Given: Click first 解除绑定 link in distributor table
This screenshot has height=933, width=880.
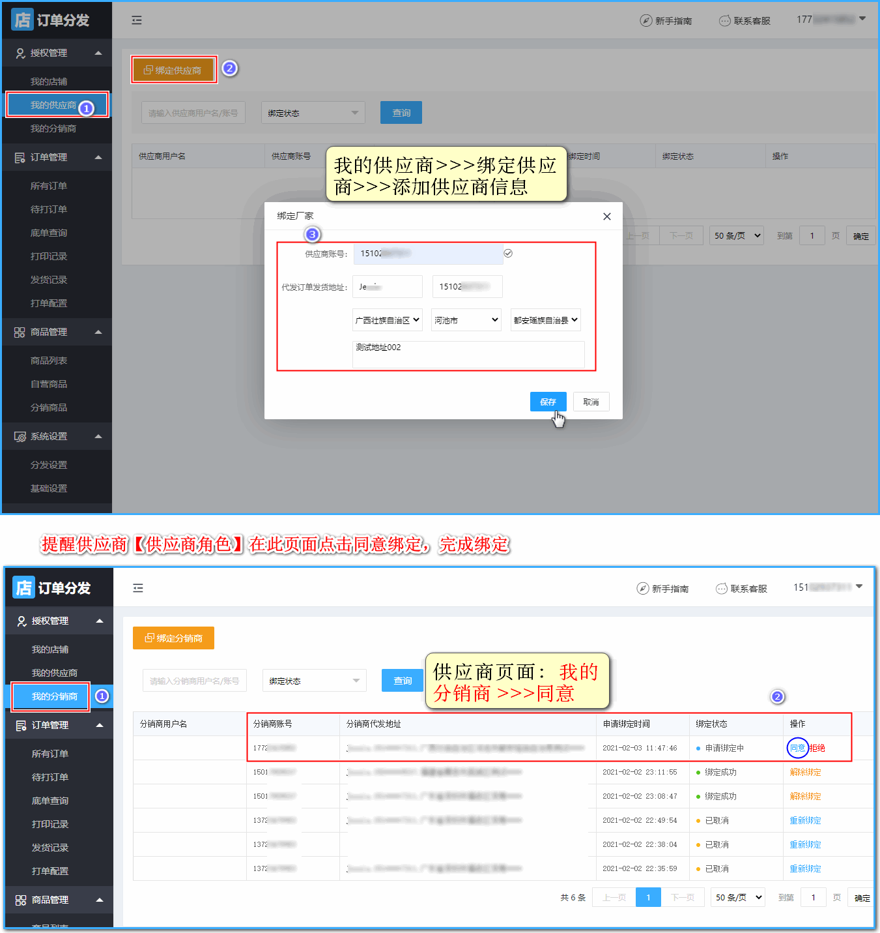Looking at the screenshot, I should 805,772.
